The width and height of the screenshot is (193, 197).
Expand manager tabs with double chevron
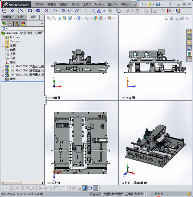(42, 23)
